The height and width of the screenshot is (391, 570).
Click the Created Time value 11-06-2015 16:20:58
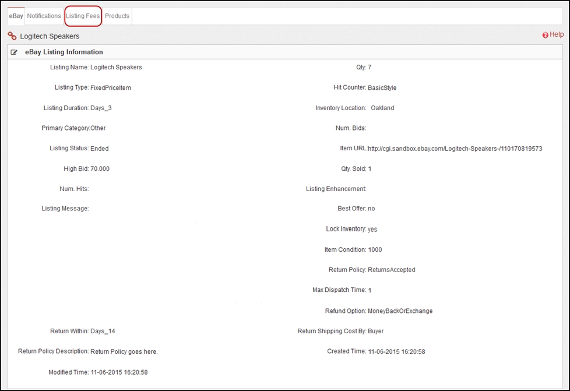pyautogui.click(x=396, y=351)
